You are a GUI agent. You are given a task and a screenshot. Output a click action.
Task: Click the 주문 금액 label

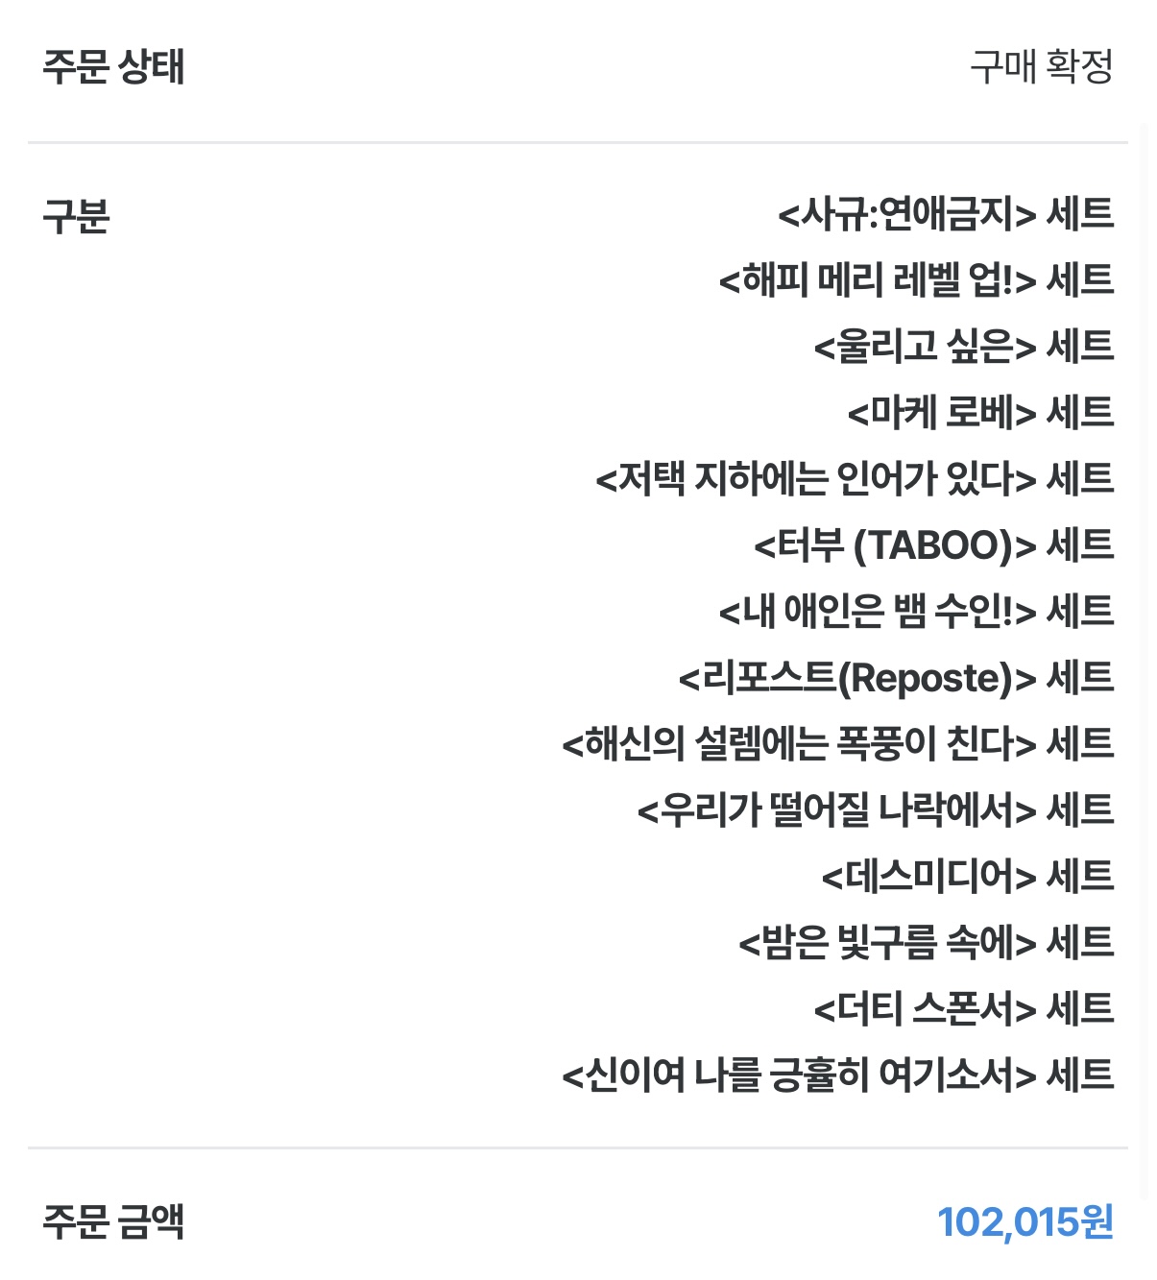[113, 1222]
